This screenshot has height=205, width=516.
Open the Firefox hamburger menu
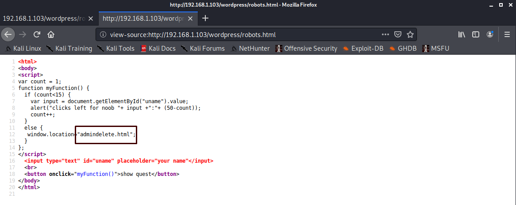tap(507, 34)
